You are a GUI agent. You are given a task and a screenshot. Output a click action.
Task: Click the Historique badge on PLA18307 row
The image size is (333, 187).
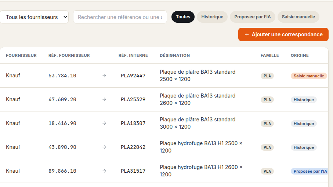pos(304,124)
